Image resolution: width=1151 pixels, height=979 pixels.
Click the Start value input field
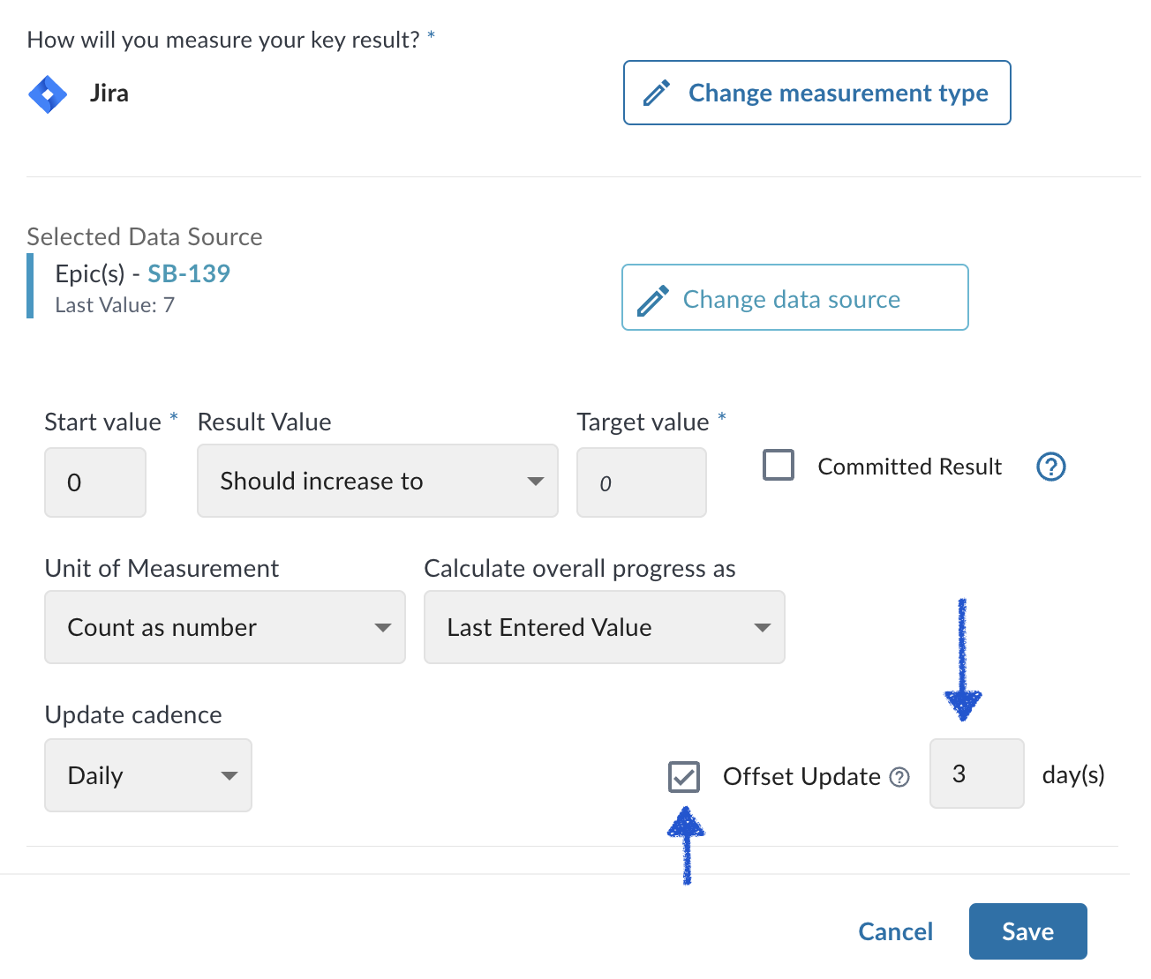(95, 482)
